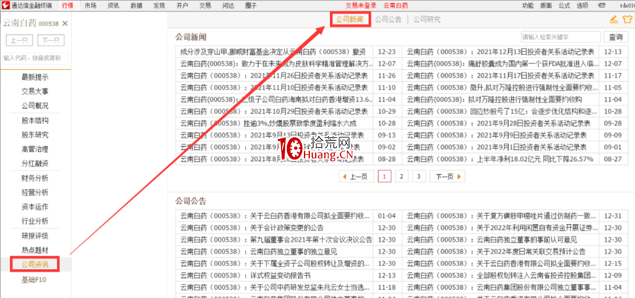Open the 2021年11月17日投资者关系活动记录表 news
The image size is (635, 298).
[x=500, y=76]
